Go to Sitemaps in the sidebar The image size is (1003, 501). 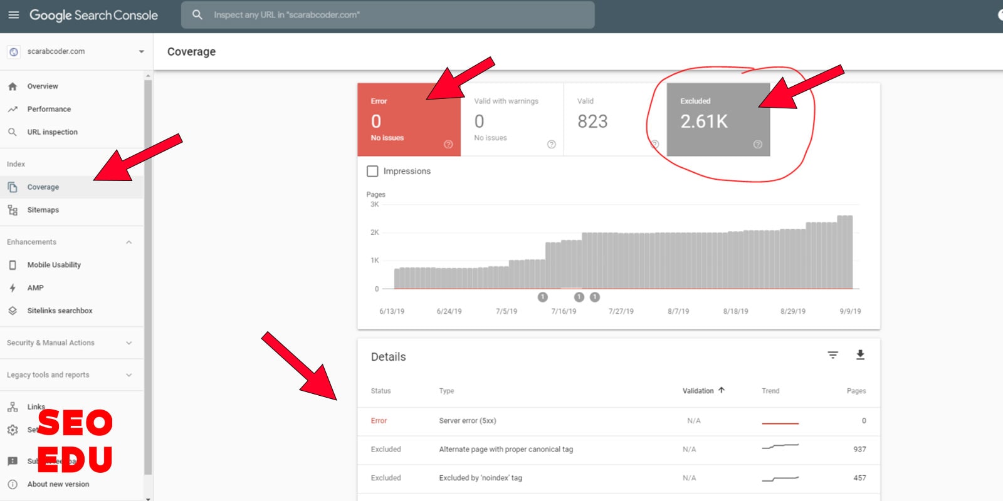coord(43,210)
